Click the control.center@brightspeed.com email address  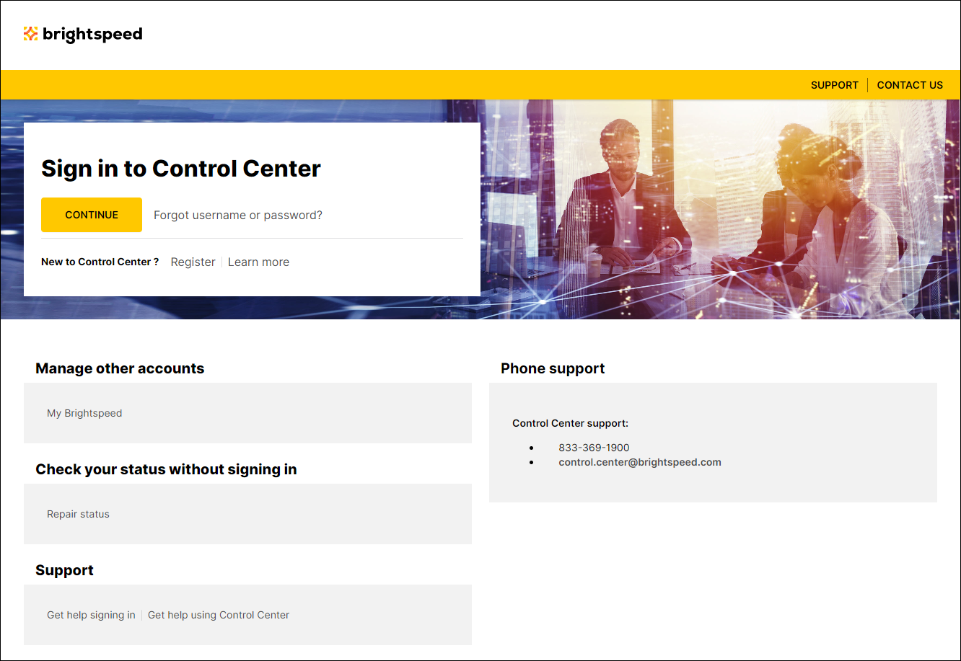pos(640,462)
